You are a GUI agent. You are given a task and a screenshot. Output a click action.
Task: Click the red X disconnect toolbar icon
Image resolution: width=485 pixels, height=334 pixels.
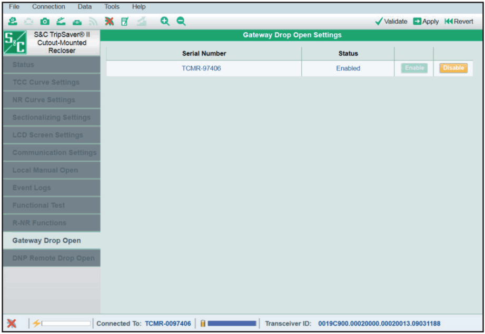click(109, 22)
